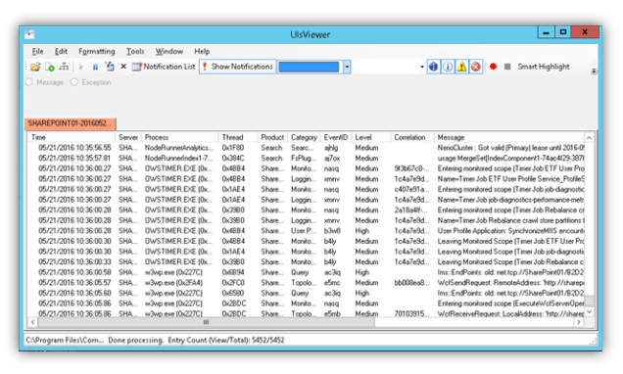Image resolution: width=623 pixels, height=374 pixels.
Task: Switch to the SHAREPOINT01-2016052 tab
Action: click(x=70, y=123)
